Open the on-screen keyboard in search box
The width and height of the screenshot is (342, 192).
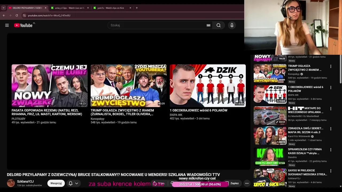click(208, 25)
